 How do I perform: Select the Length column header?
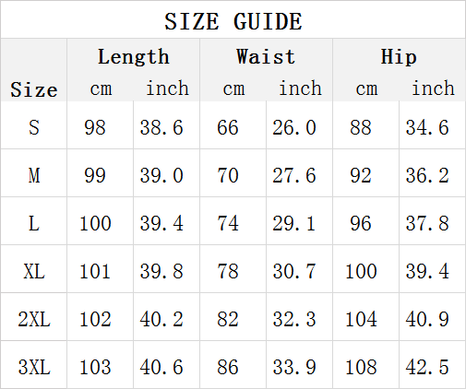tap(134, 57)
